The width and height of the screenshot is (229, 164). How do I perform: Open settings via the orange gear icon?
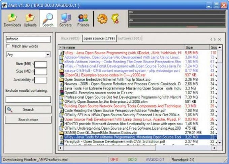coord(102,19)
